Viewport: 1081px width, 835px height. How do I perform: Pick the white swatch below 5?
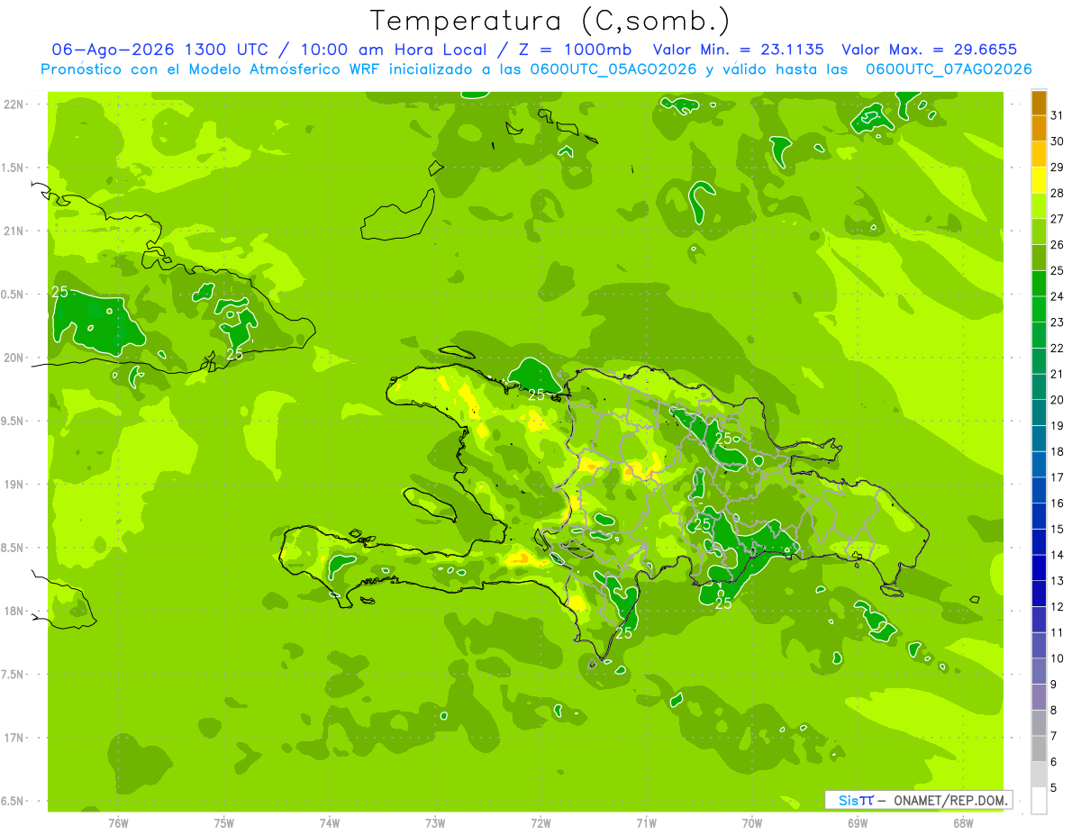click(x=1039, y=801)
